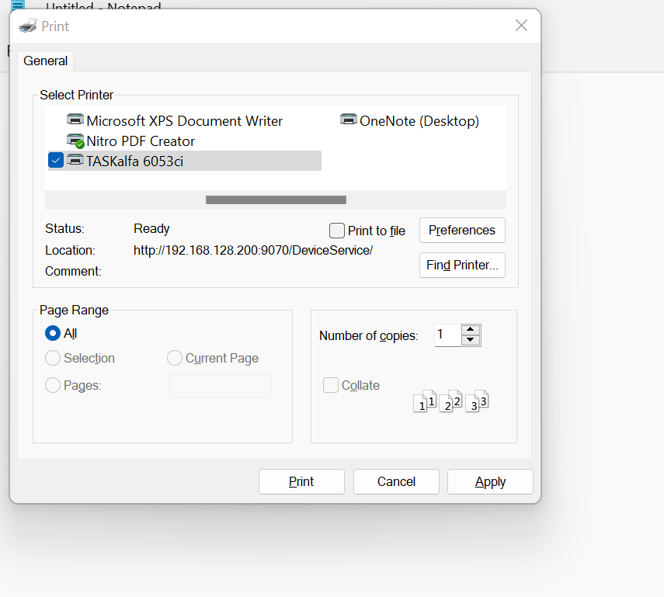The height and width of the screenshot is (597, 664).
Task: Click the printer list horizontal scrollbar
Action: [x=276, y=200]
